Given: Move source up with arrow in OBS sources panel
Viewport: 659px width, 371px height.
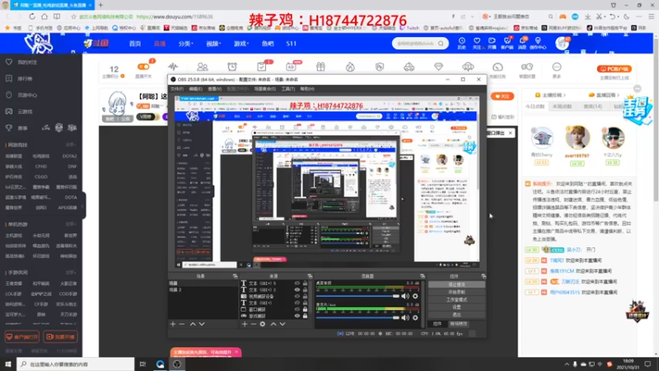Looking at the screenshot, I should tap(273, 324).
